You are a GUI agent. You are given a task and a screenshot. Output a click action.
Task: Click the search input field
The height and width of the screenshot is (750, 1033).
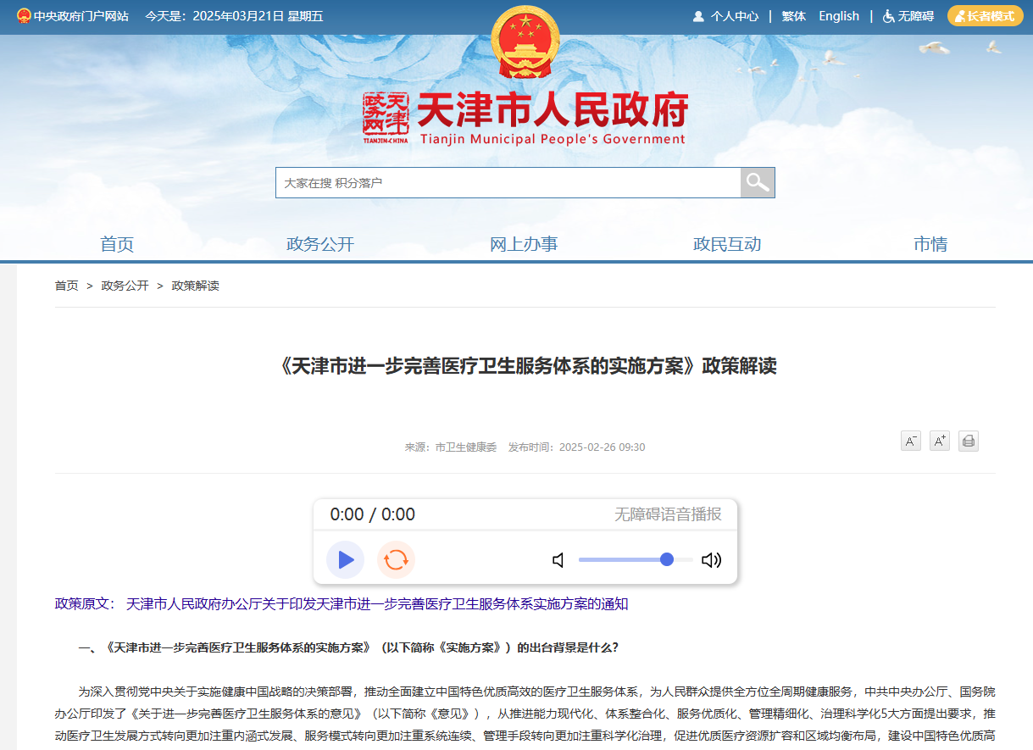click(508, 182)
